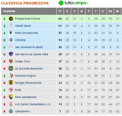Click the tuttocampo green ball logo
Screen dimensions: 122x116
61,3
